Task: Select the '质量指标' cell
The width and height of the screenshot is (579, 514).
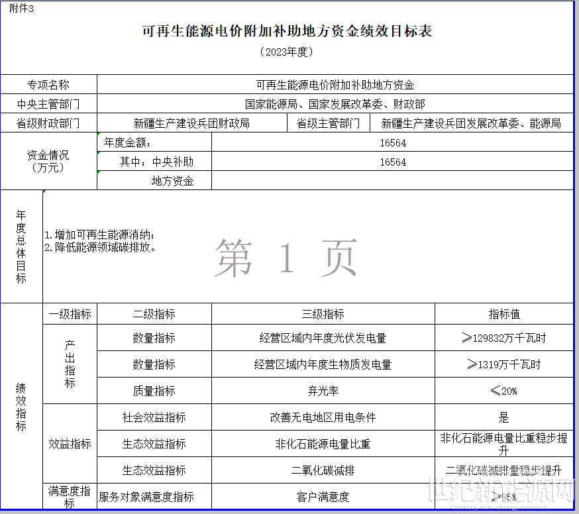Action: coord(154,391)
